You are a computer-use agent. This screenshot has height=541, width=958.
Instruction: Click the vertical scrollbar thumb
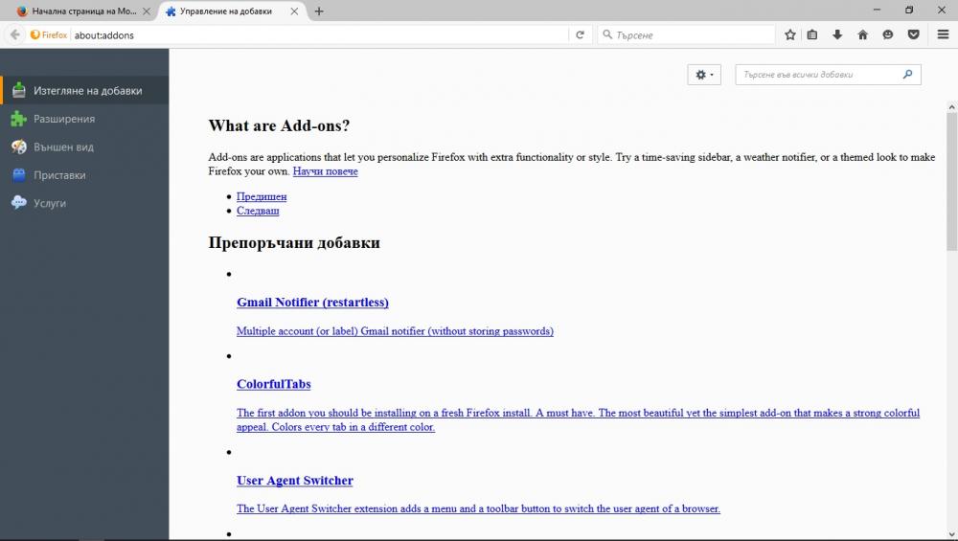951,181
